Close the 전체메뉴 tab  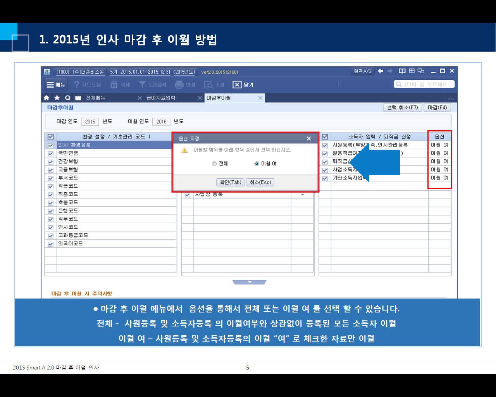point(139,98)
